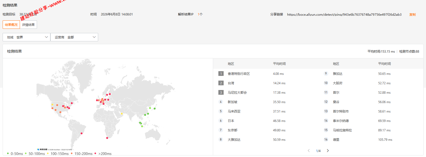Click rank 14 badge for 泰米尔纳德
The image size is (426, 157).
[x=326, y=121]
